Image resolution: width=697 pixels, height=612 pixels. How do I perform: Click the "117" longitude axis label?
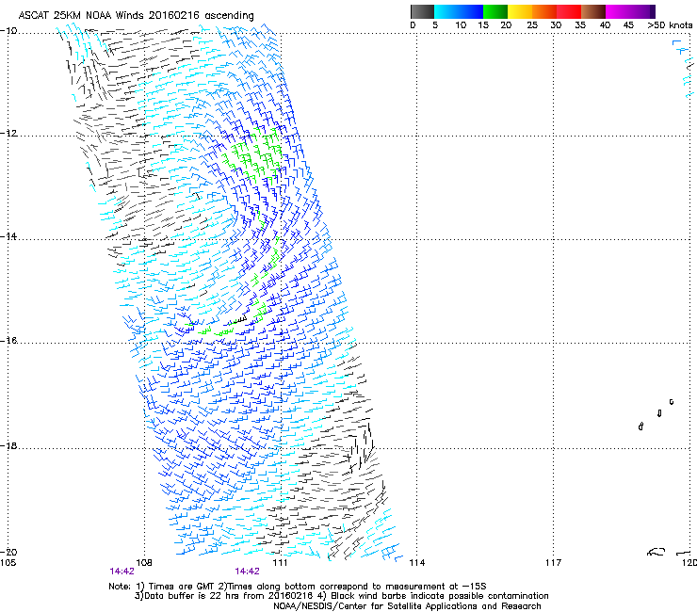tap(553, 563)
